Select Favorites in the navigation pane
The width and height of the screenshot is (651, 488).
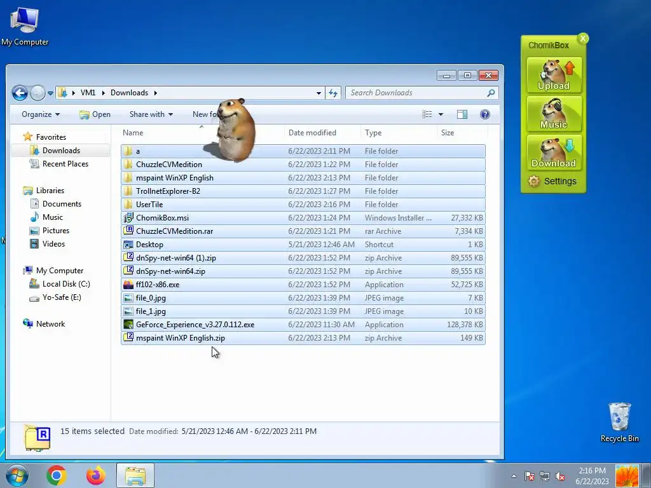tap(51, 137)
